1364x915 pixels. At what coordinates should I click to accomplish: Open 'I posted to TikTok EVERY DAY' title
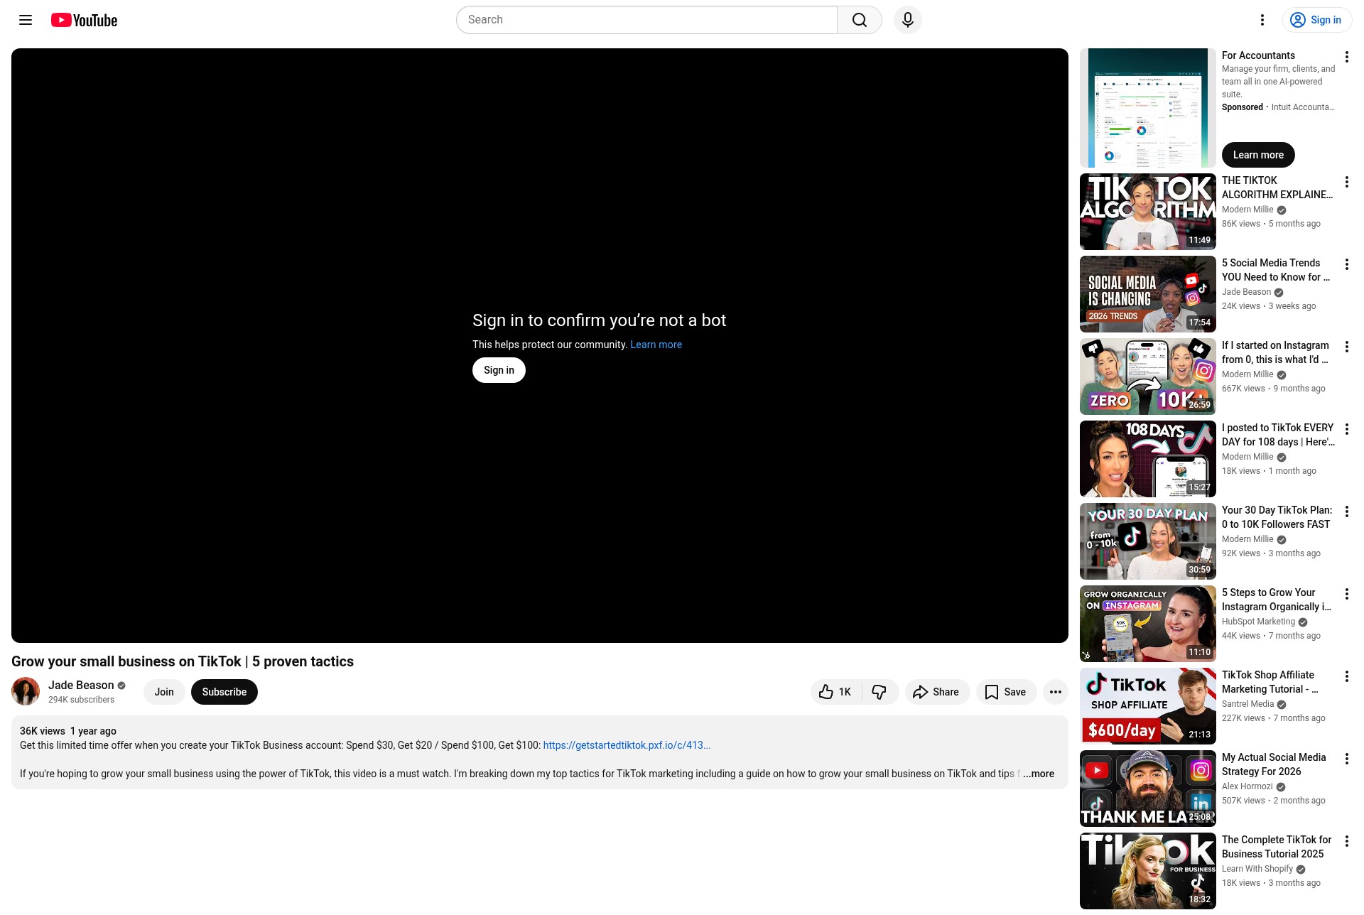[x=1278, y=435]
